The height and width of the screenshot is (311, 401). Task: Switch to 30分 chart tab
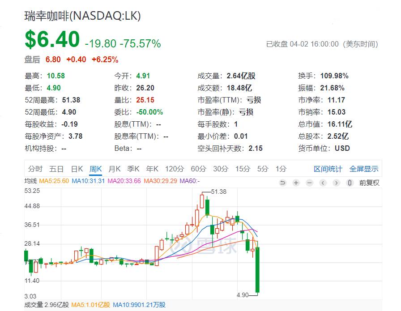pos(221,169)
